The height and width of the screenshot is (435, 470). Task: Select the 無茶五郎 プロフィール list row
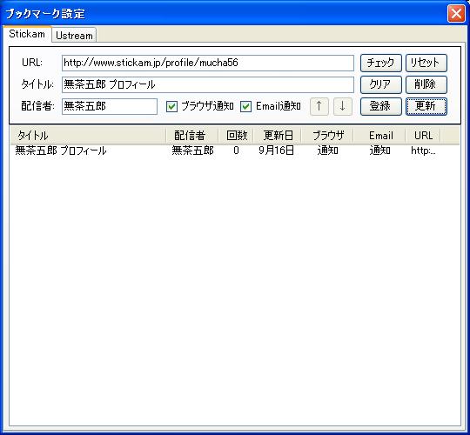click(235, 151)
